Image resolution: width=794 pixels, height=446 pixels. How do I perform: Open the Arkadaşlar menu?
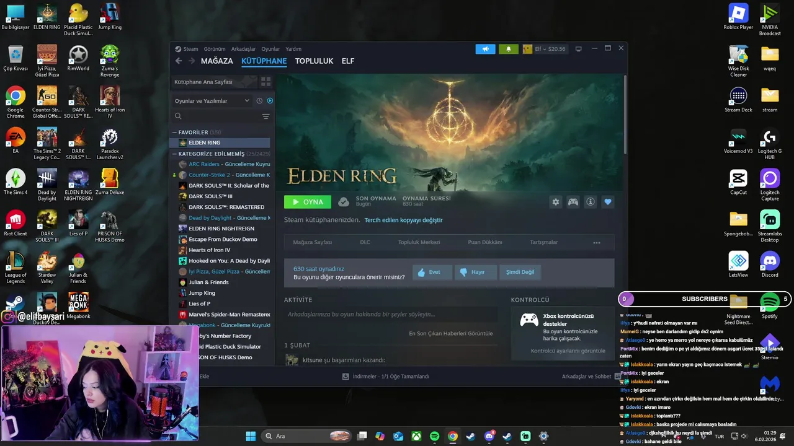(243, 49)
